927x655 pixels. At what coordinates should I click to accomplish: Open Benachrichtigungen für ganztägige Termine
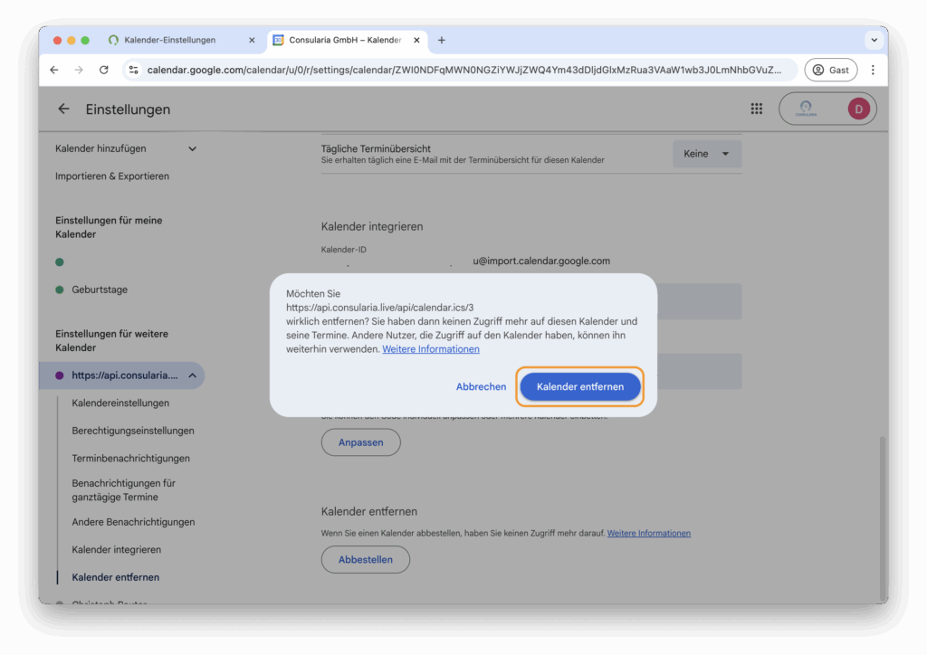coord(123,490)
